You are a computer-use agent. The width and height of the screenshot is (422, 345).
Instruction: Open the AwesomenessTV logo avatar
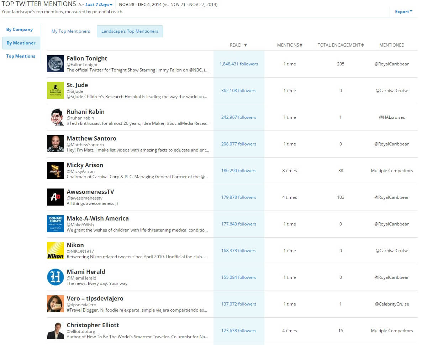coord(56,197)
